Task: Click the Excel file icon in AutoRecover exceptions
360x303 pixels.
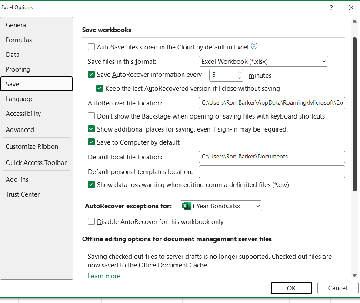Action: click(186, 206)
